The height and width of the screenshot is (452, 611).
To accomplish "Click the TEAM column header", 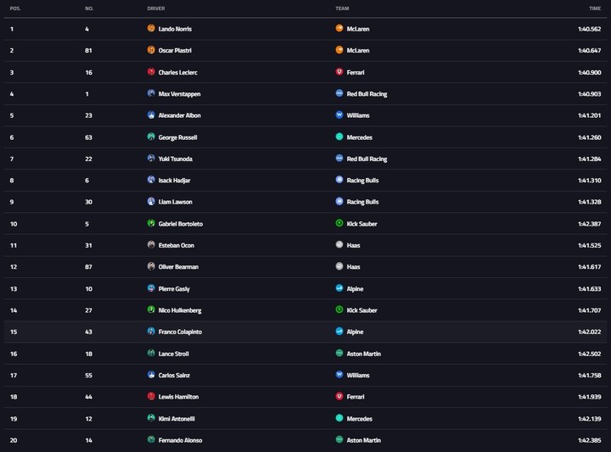I will point(342,8).
